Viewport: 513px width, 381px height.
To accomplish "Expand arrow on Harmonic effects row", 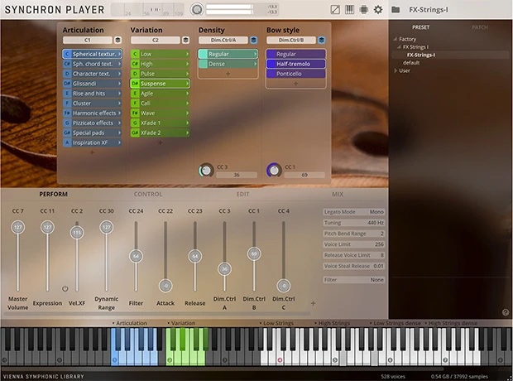I will point(119,113).
